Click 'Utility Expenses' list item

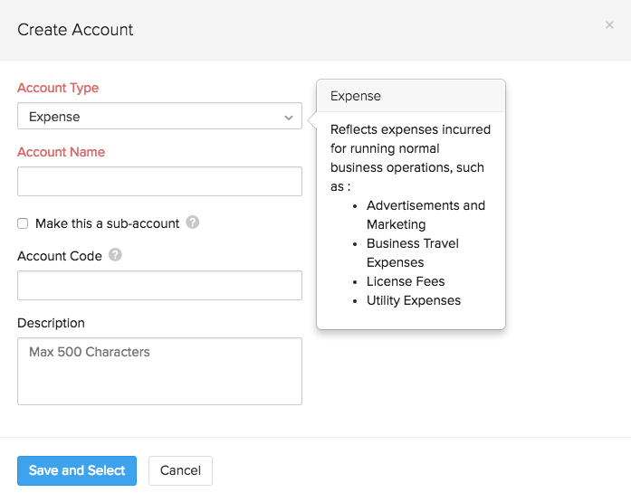414,300
